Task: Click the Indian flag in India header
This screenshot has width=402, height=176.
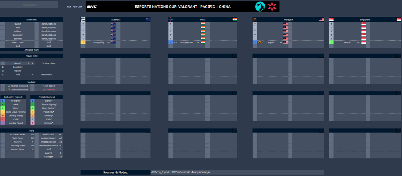Action: 235,20
